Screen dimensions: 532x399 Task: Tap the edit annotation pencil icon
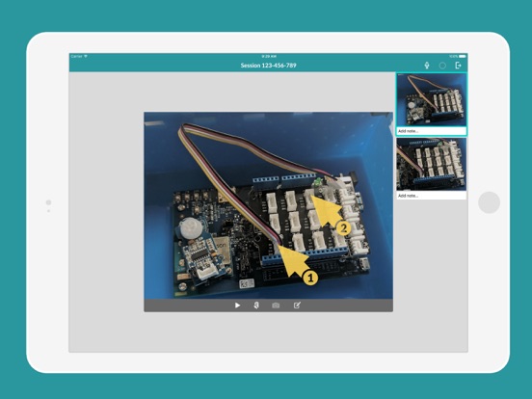coord(297,306)
